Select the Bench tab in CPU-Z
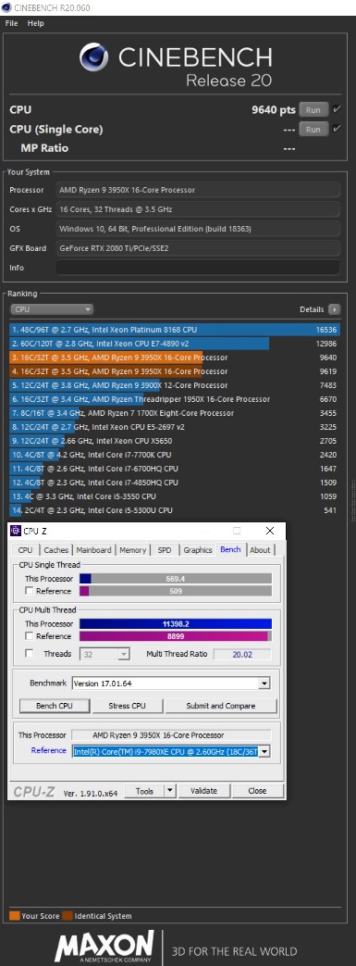356x966 pixels. [x=230, y=549]
